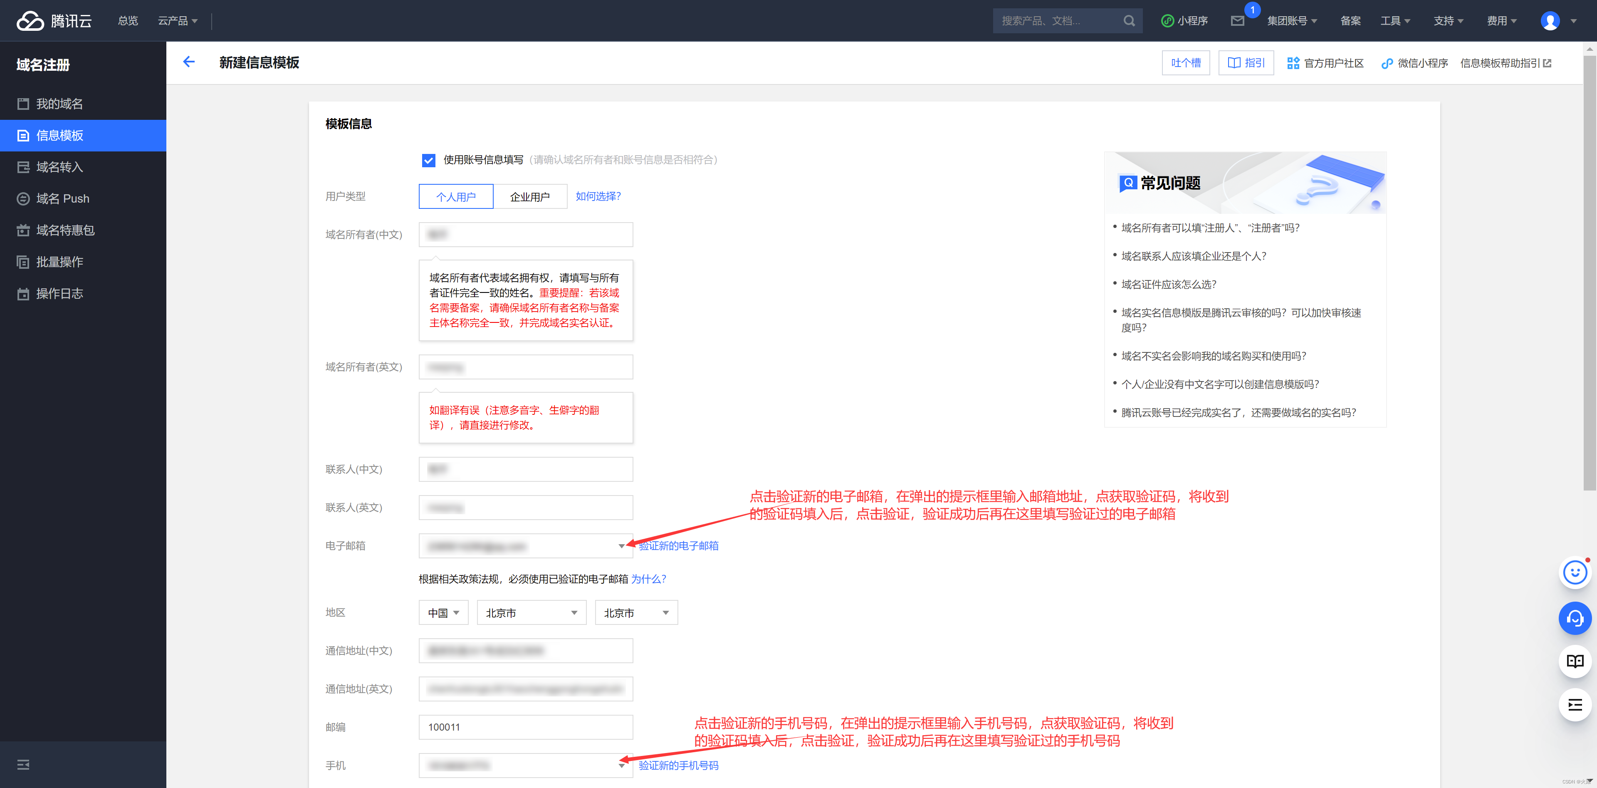The width and height of the screenshot is (1597, 788).
Task: Click the 联系人(英文) input field
Action: pyautogui.click(x=526, y=507)
